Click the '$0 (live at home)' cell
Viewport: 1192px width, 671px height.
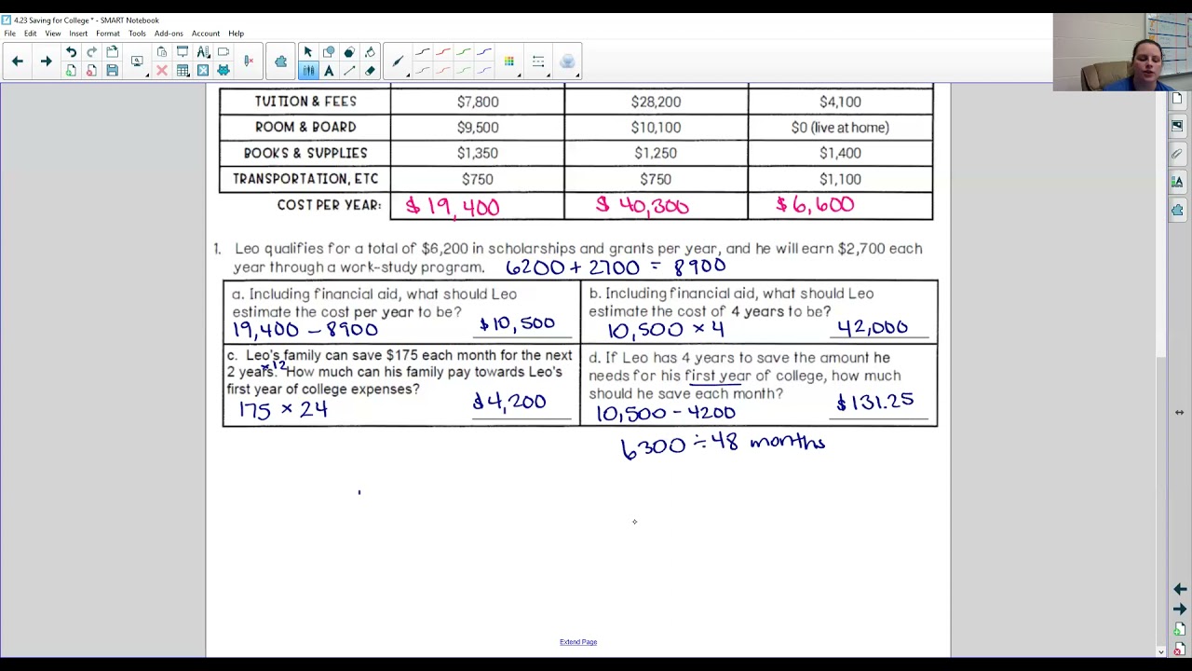tap(840, 128)
